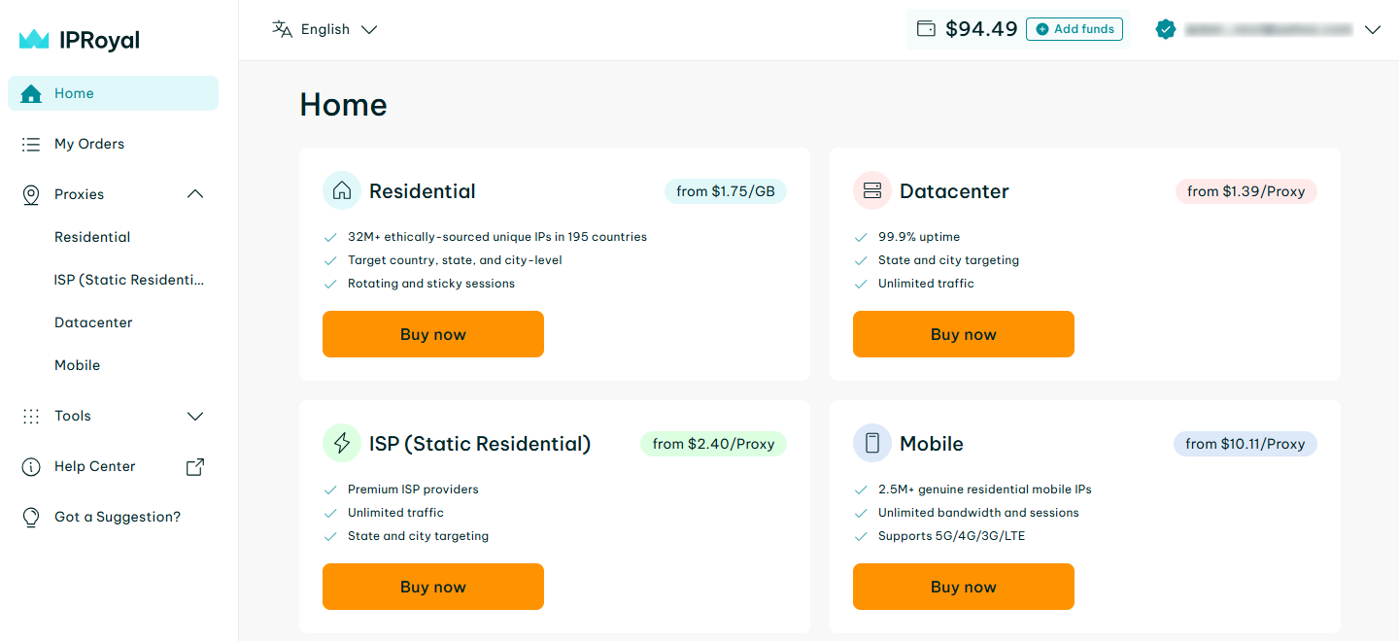Open the account menu chevron
The image size is (1399, 641).
pyautogui.click(x=1372, y=30)
